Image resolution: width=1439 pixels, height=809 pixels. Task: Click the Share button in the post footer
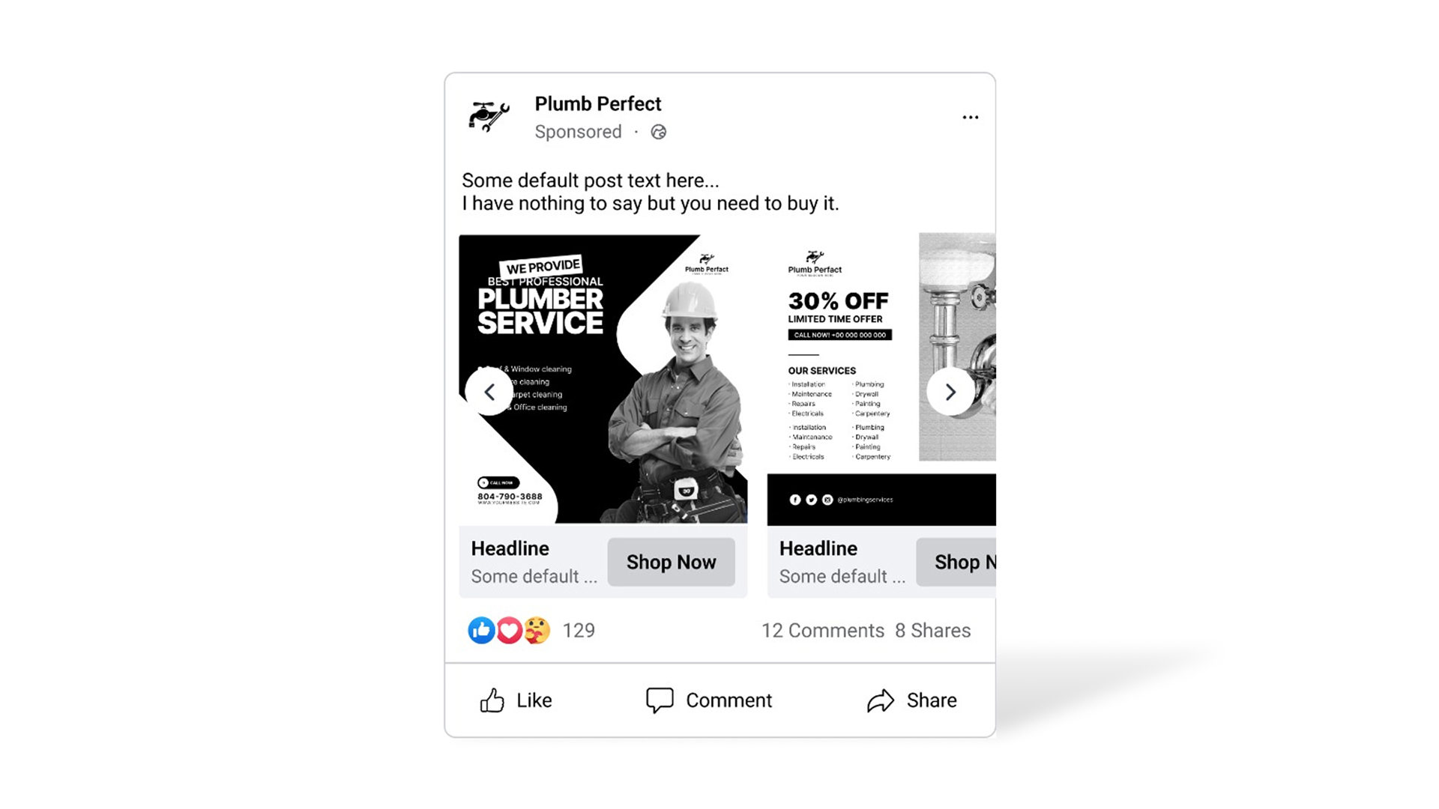911,700
